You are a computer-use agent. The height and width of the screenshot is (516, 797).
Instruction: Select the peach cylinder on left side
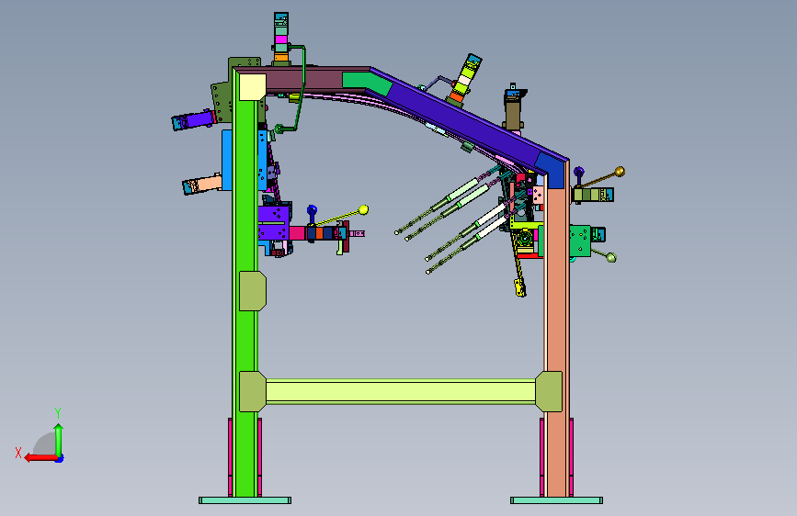(202, 185)
